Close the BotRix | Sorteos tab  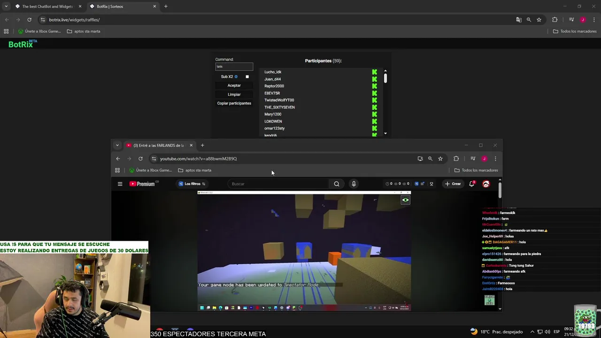coord(154,7)
